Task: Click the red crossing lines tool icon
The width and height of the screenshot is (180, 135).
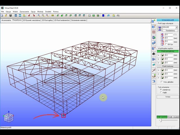Action: click(154, 70)
